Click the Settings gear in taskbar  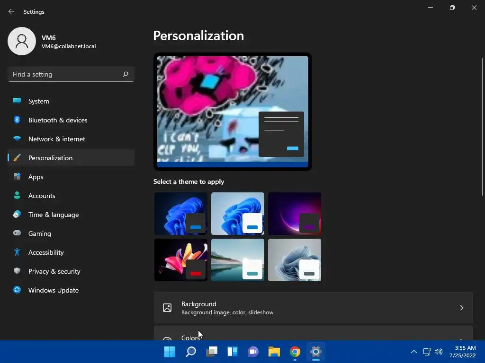point(316,352)
